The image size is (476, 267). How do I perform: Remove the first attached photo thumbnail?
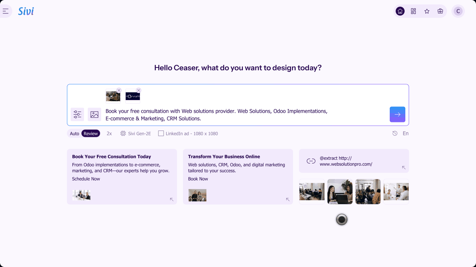[119, 90]
